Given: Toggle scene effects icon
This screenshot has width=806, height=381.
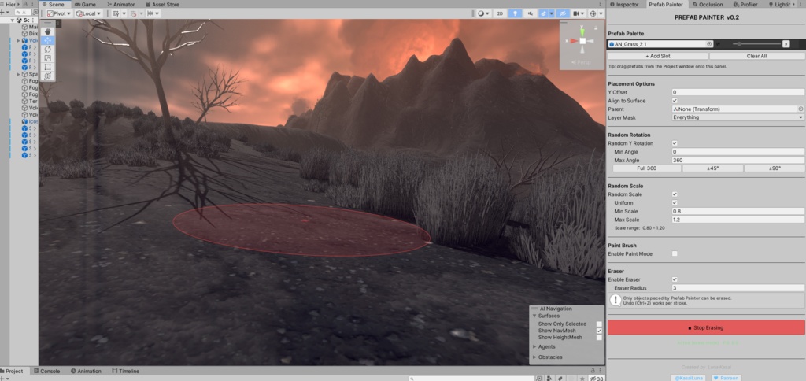Looking at the screenshot, I should [x=543, y=13].
